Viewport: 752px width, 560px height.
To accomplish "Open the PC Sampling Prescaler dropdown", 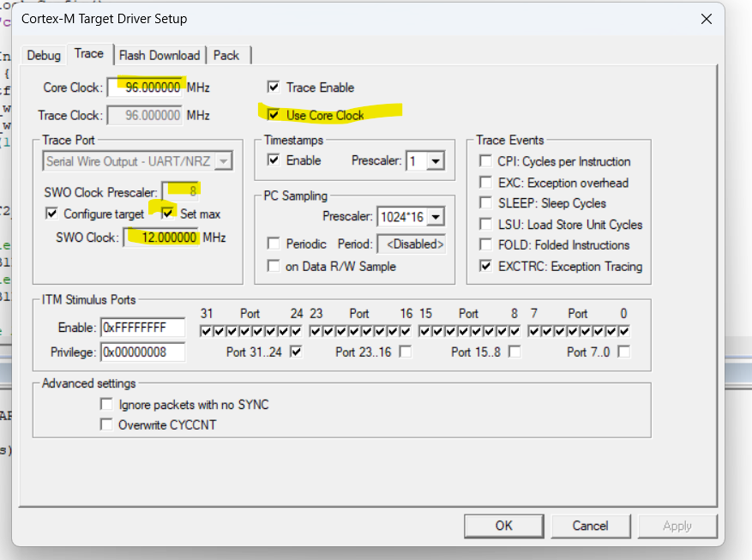I will point(436,217).
